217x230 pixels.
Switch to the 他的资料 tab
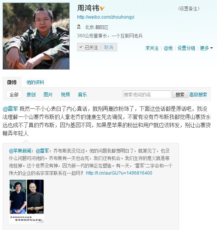(35, 82)
